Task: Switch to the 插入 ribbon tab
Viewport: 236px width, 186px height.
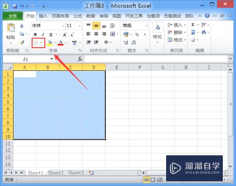Action: pos(43,16)
